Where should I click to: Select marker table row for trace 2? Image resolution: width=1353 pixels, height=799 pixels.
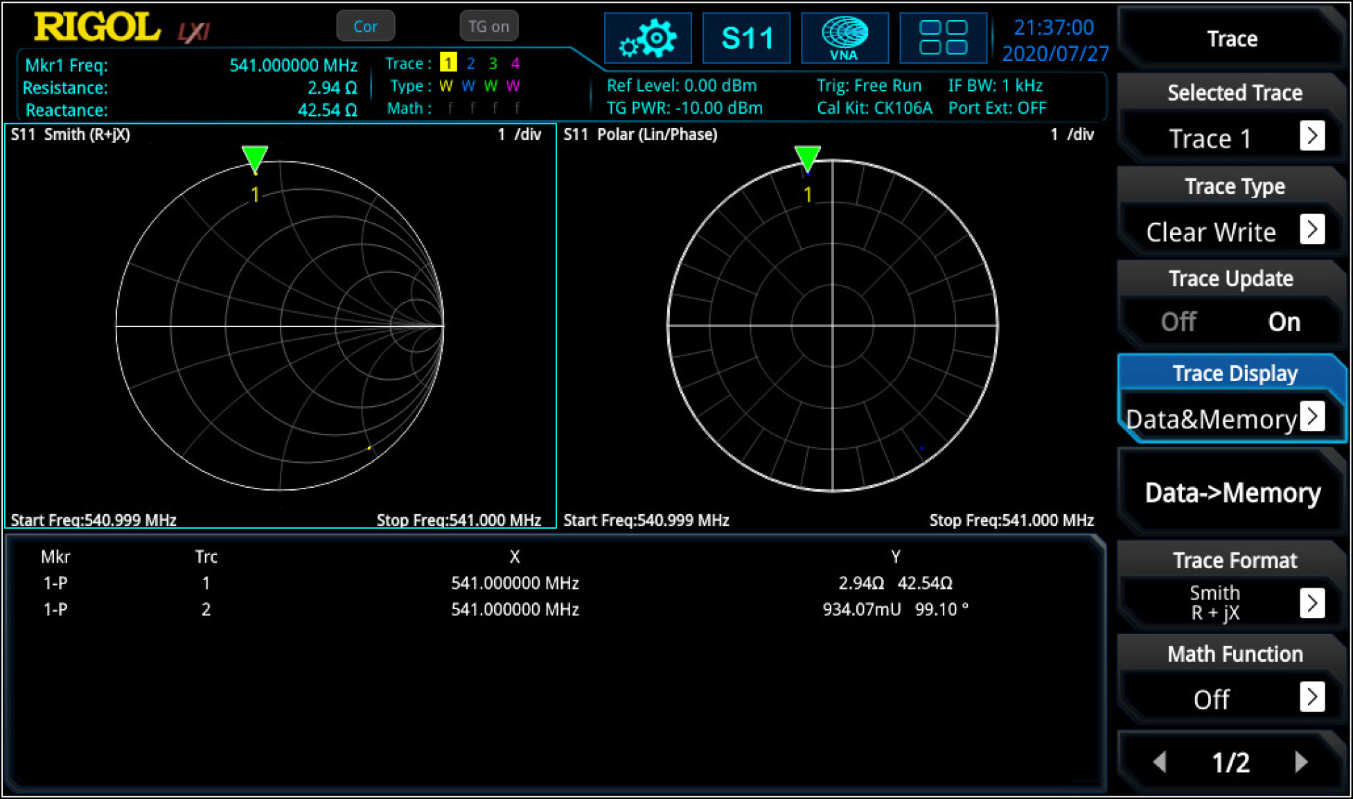click(554, 609)
